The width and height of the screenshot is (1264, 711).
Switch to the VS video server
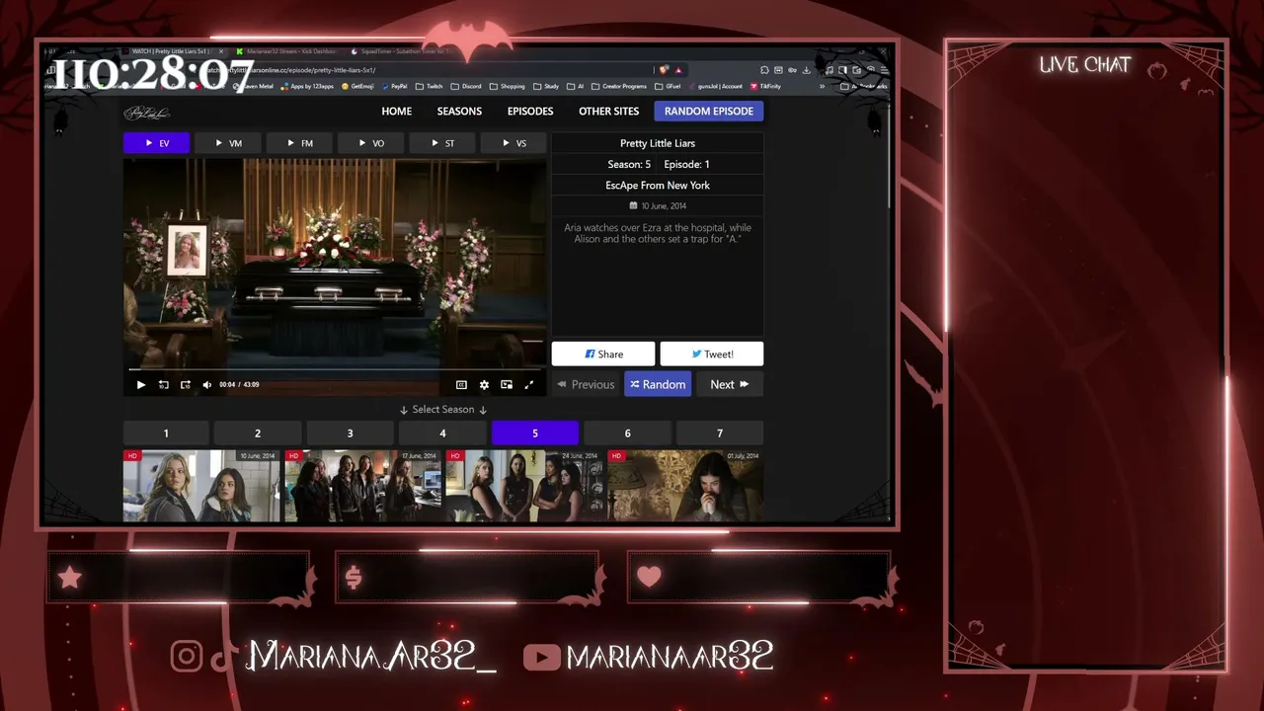point(513,143)
